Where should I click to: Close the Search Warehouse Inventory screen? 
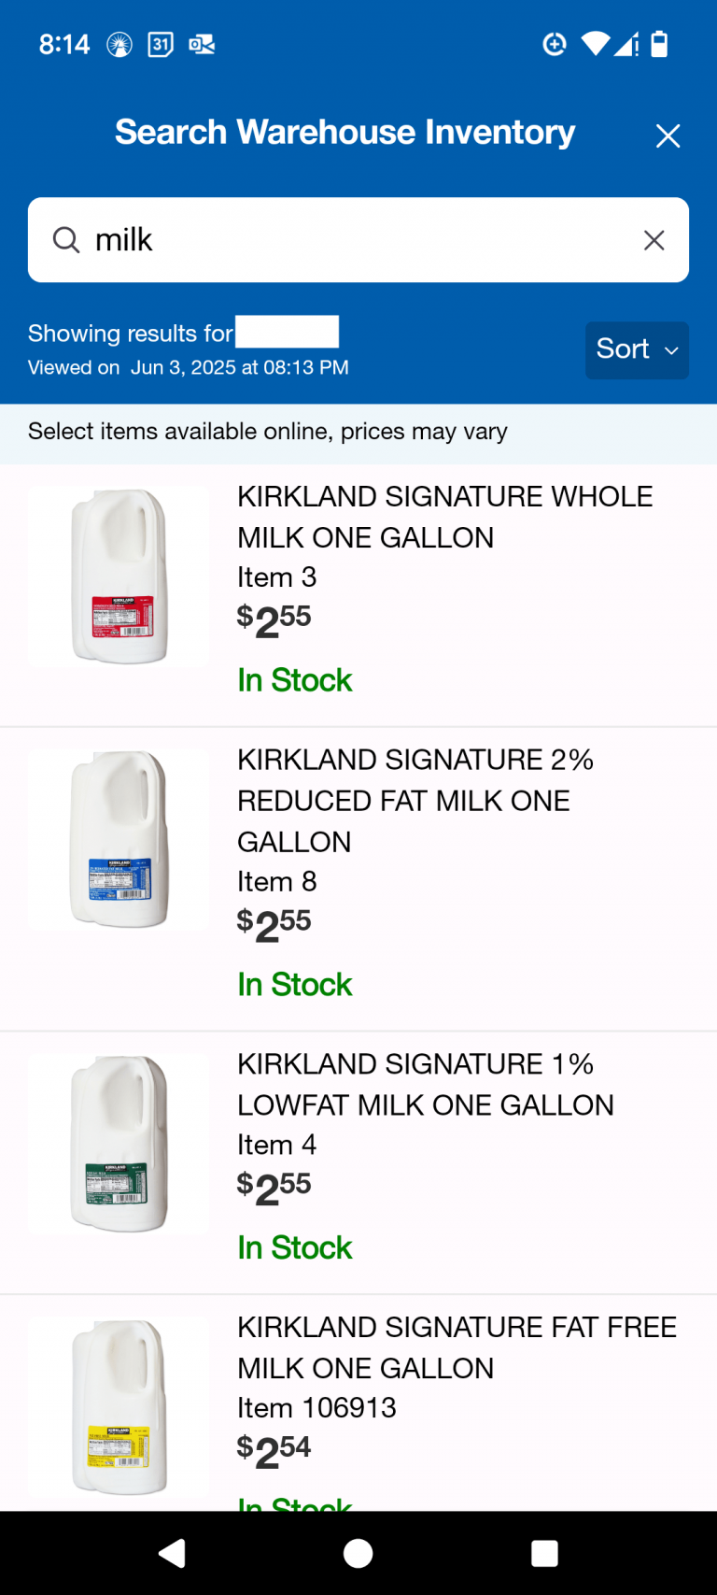pos(668,136)
